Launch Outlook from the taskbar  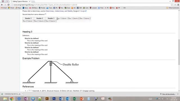tap(68, 99)
